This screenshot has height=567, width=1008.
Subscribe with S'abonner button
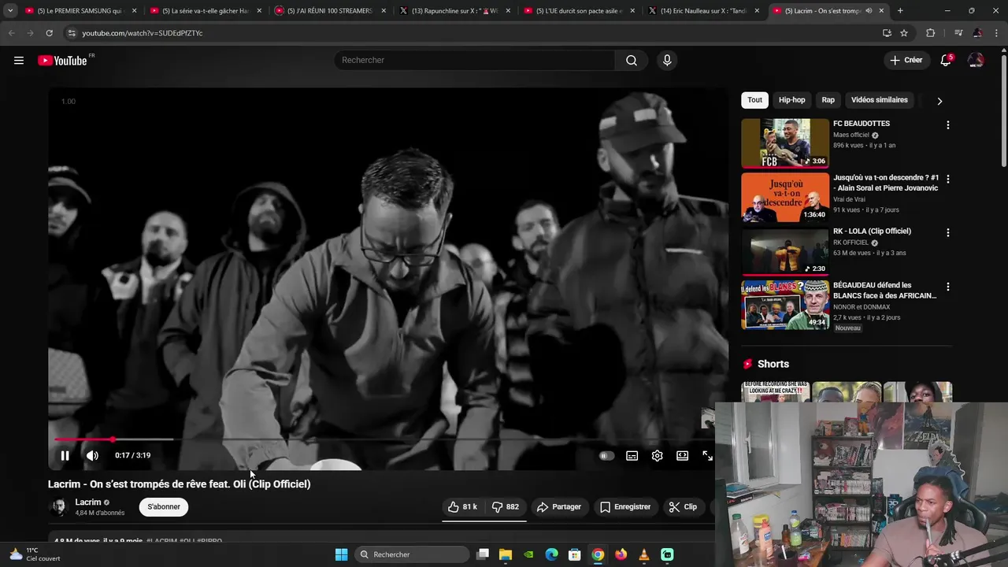click(x=164, y=506)
